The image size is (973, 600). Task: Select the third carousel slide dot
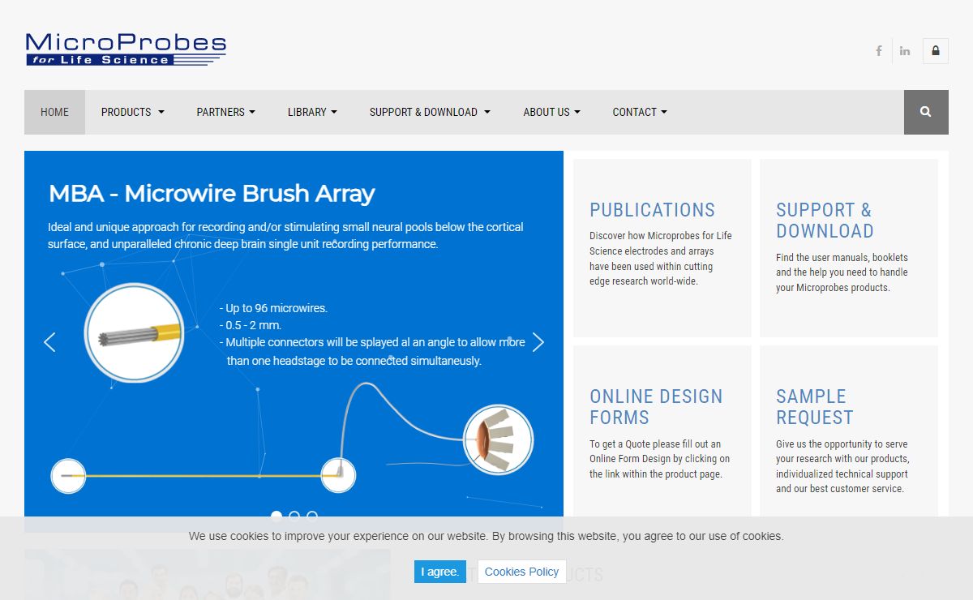312,516
